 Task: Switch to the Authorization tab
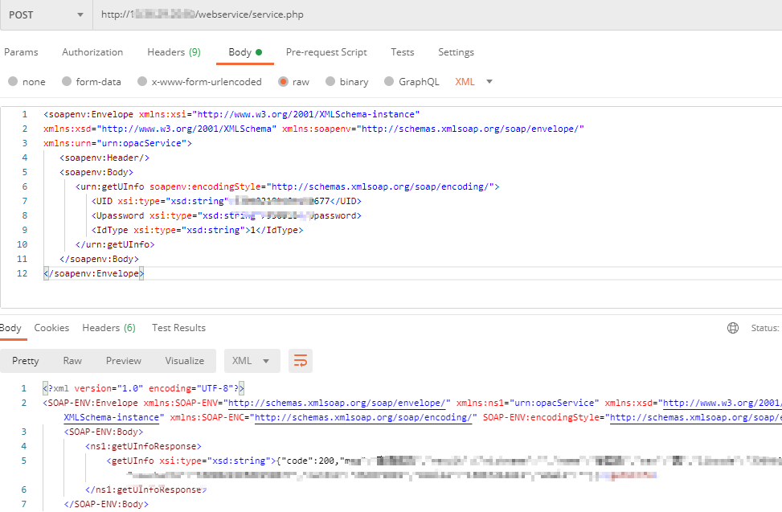coord(92,52)
